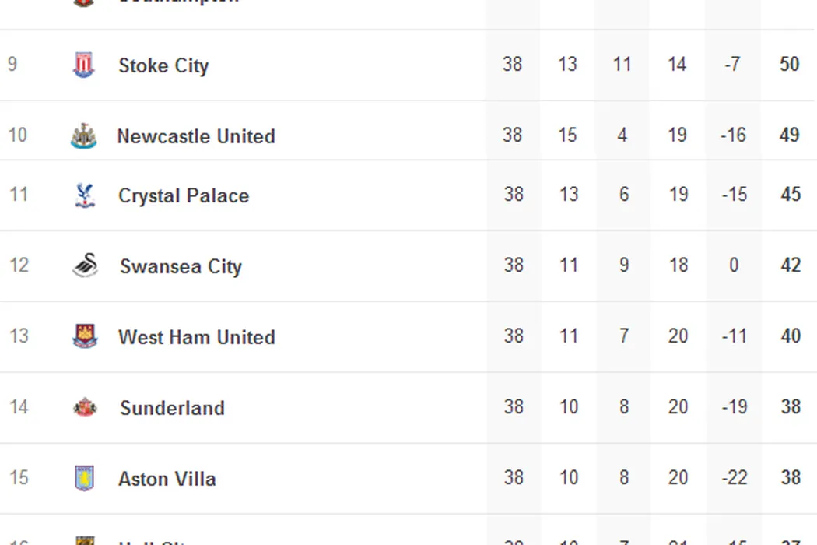
Task: Click the Sunderland club crest
Action: pos(85,408)
